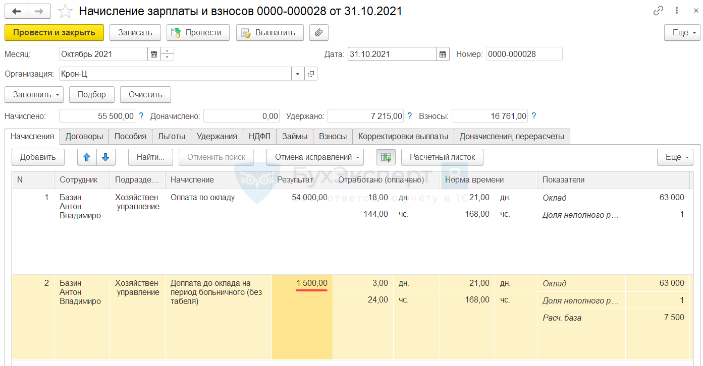Viewport: 703px width, 366px height.
Task: Open calendar for the Месяц field
Action: coord(154,54)
